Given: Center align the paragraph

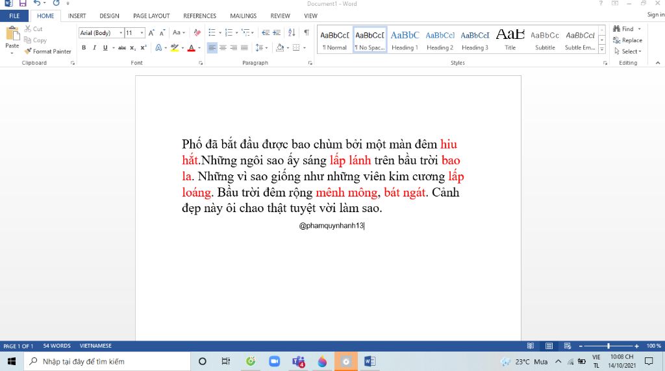Looking at the screenshot, I should click(223, 48).
